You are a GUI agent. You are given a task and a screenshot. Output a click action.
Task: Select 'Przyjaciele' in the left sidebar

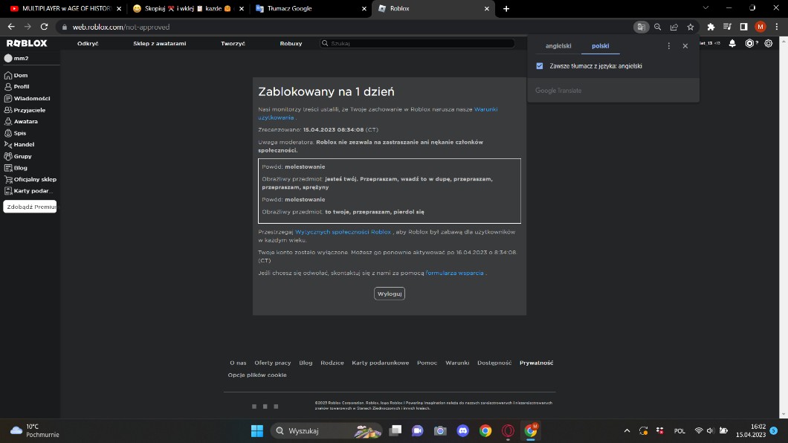pyautogui.click(x=30, y=110)
